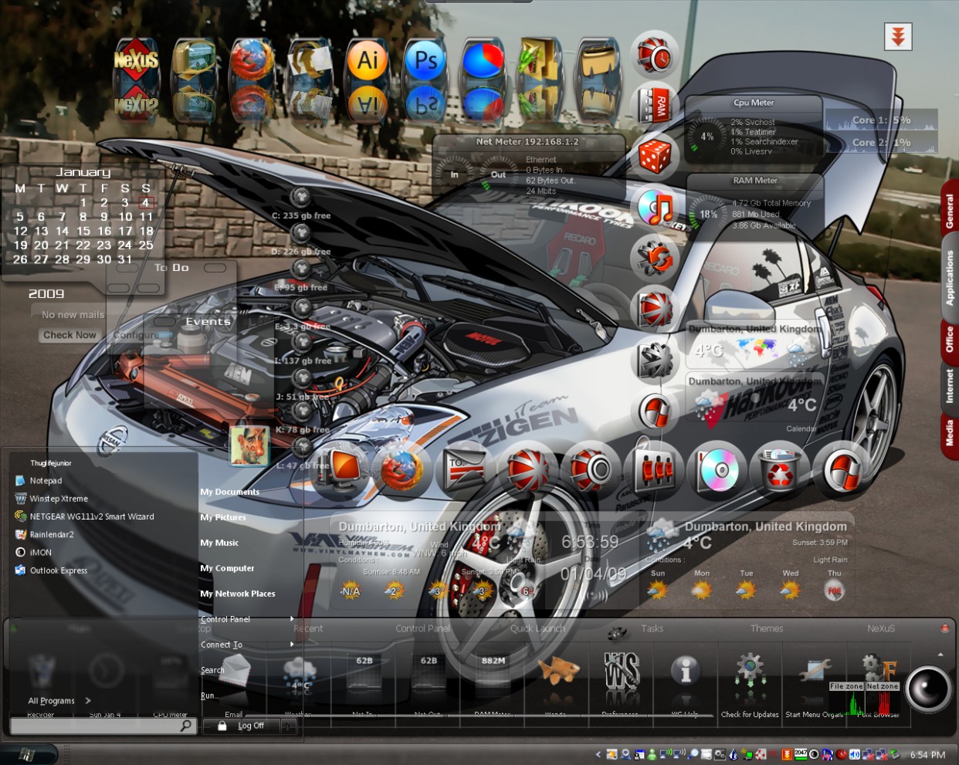Viewport: 959px width, 765px height.
Task: Click the user account picture thumbnail
Action: [x=249, y=445]
